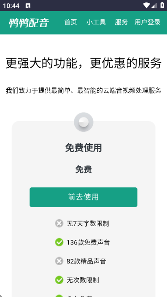Go to 用户登录 login page
The height and width of the screenshot is (297, 167).
click(x=148, y=22)
